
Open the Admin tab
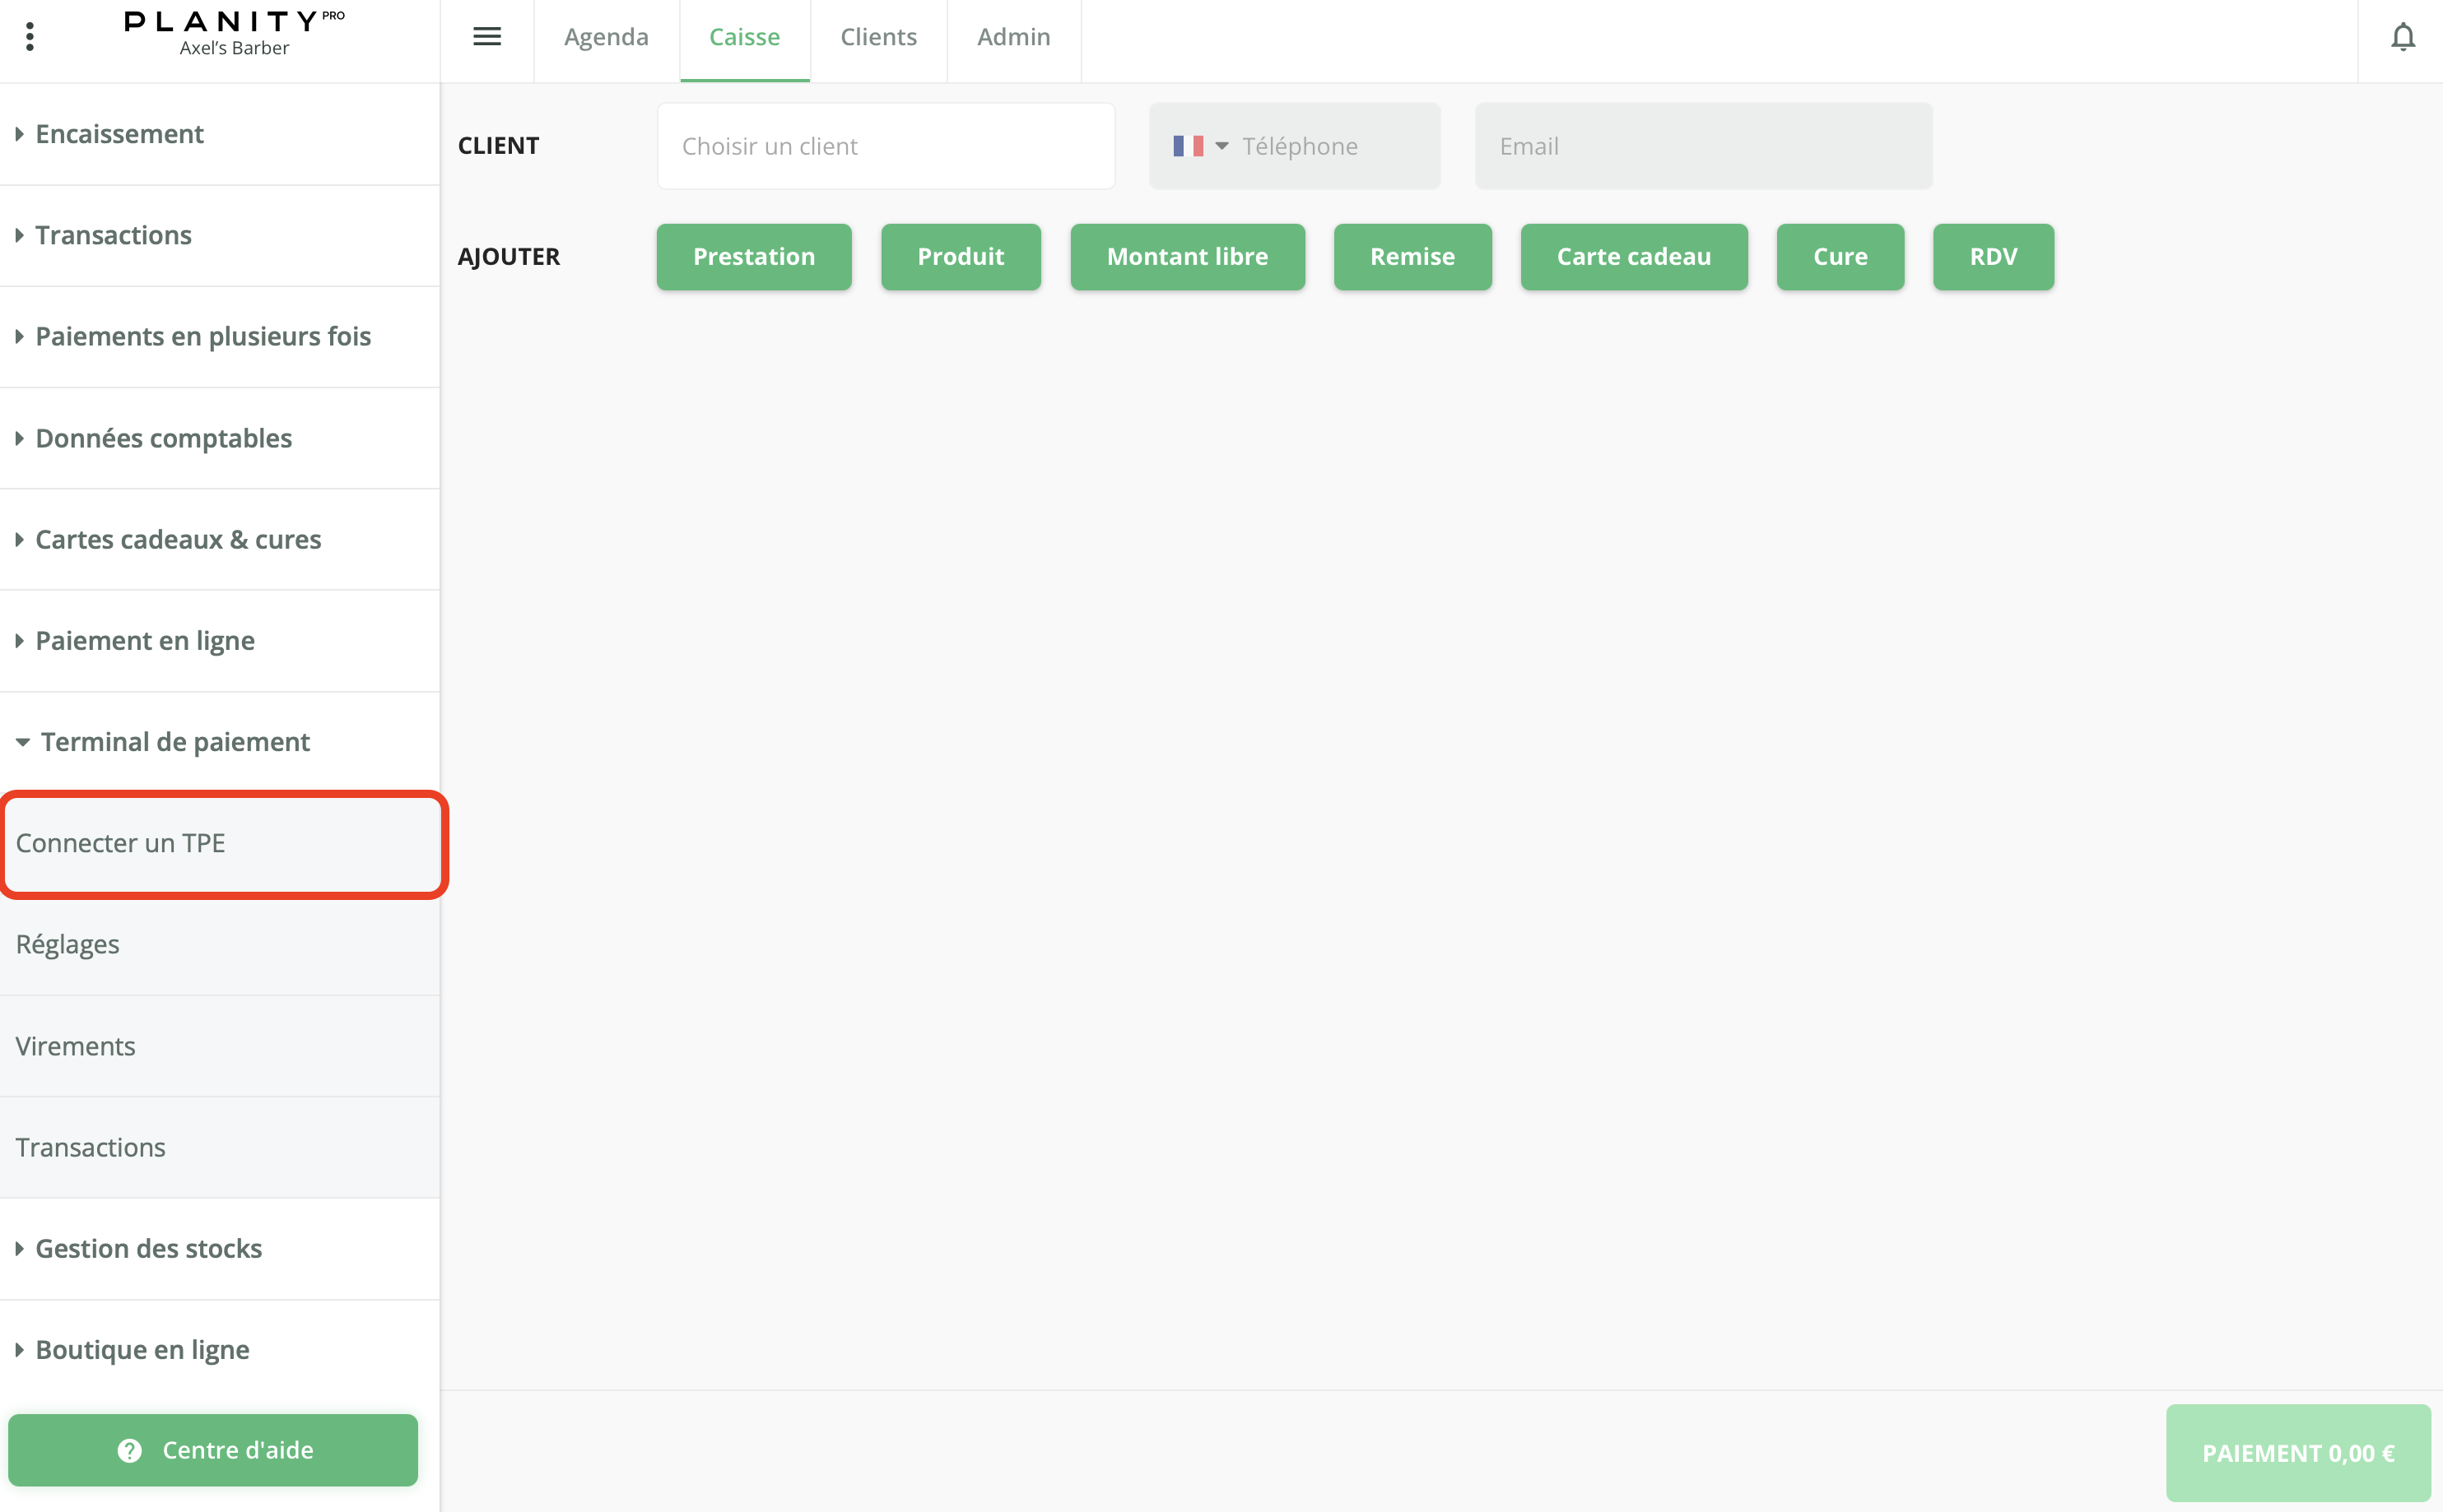[1013, 37]
